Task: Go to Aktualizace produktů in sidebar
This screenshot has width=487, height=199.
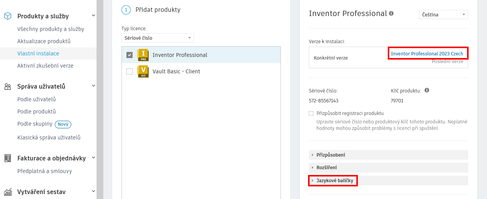Action: click(x=44, y=41)
